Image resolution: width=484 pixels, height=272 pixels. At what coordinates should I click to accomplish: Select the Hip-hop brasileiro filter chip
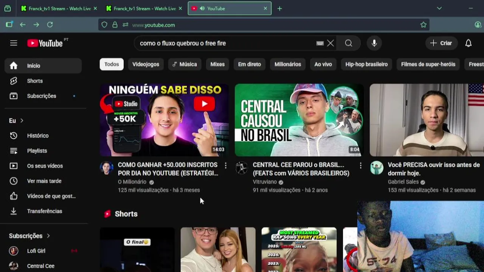click(366, 64)
